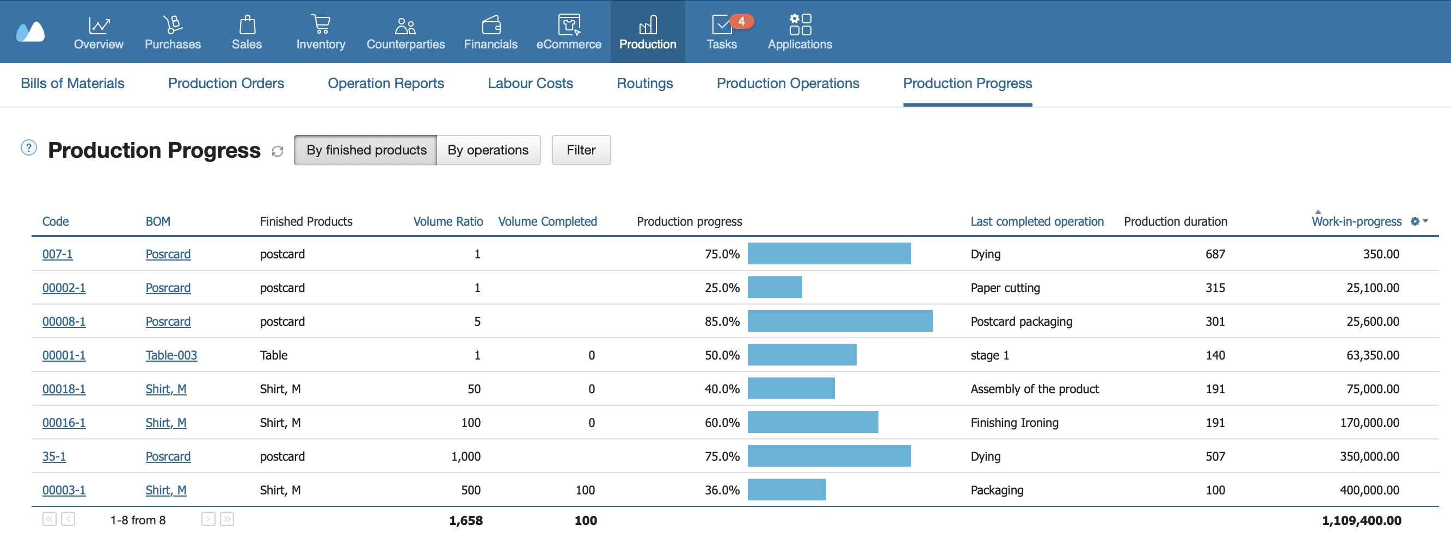This screenshot has width=1451, height=545.
Task: Go to the Production Orders tab
Action: [x=226, y=83]
